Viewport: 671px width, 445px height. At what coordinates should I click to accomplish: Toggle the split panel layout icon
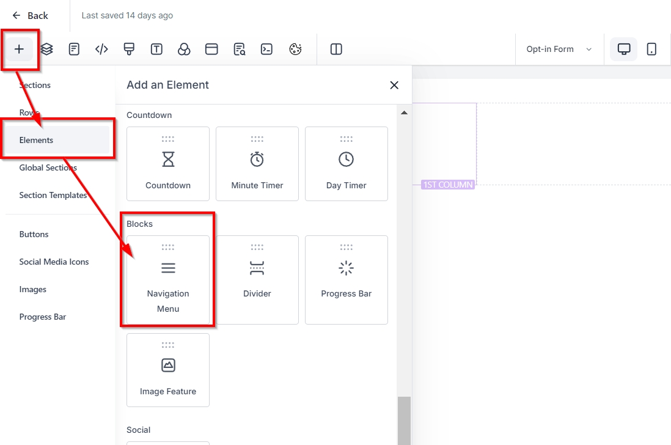click(x=336, y=50)
